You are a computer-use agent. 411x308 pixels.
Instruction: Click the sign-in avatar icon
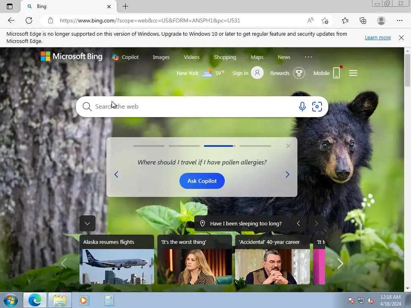point(257,73)
